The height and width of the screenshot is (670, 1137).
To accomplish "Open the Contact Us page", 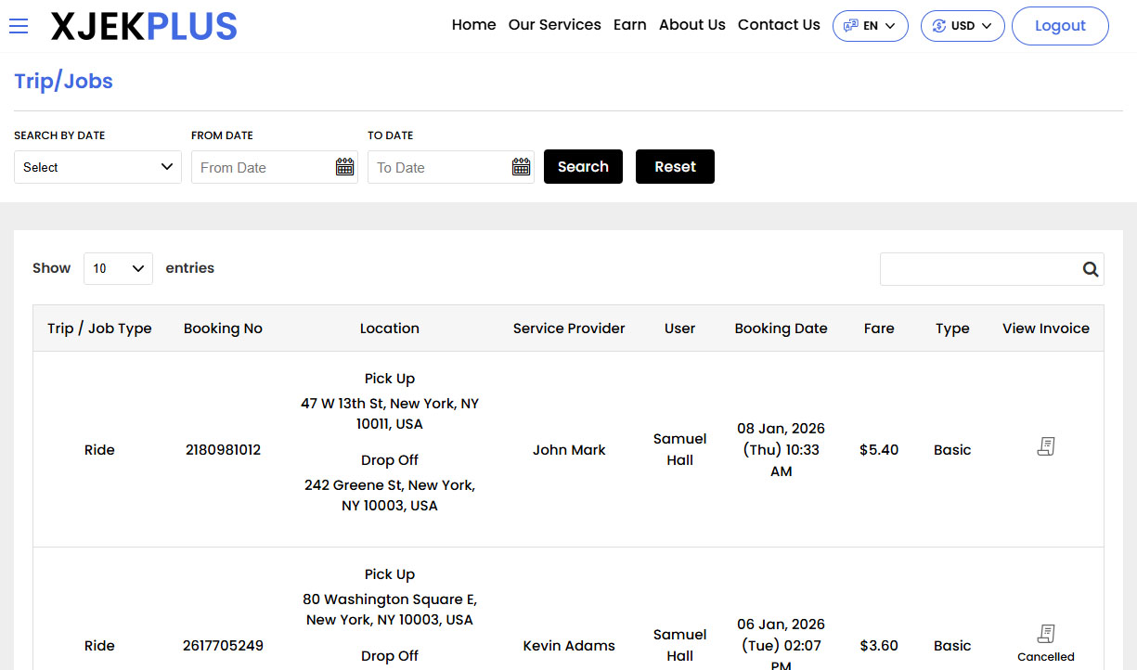I will click(779, 25).
